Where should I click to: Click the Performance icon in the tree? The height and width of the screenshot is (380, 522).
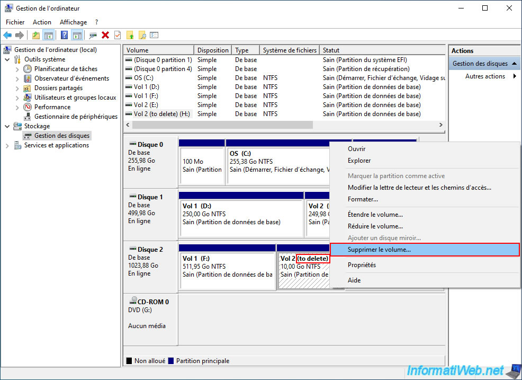coord(28,107)
